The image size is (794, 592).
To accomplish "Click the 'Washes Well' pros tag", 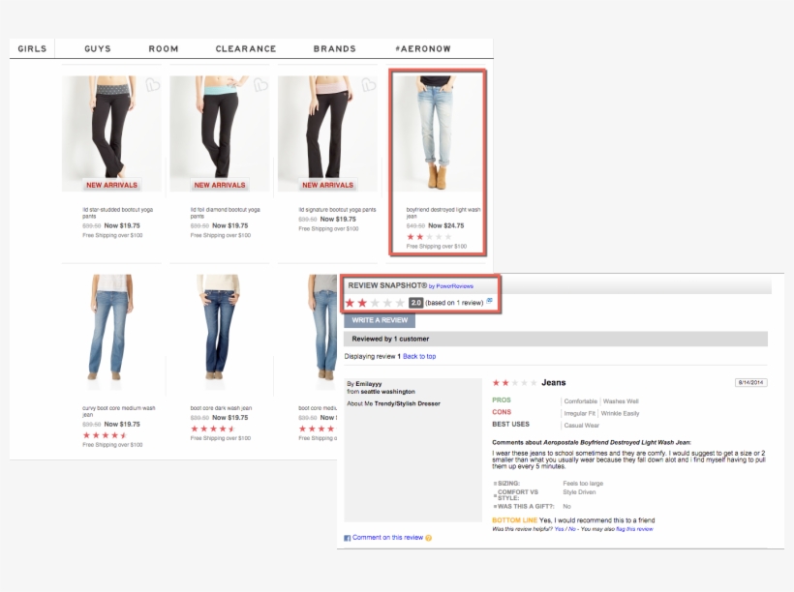I will click(x=621, y=401).
